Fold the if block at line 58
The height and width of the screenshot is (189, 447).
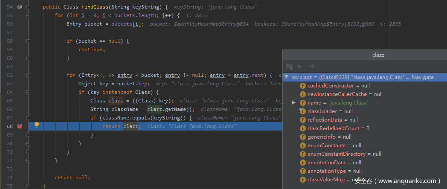coord(29,41)
